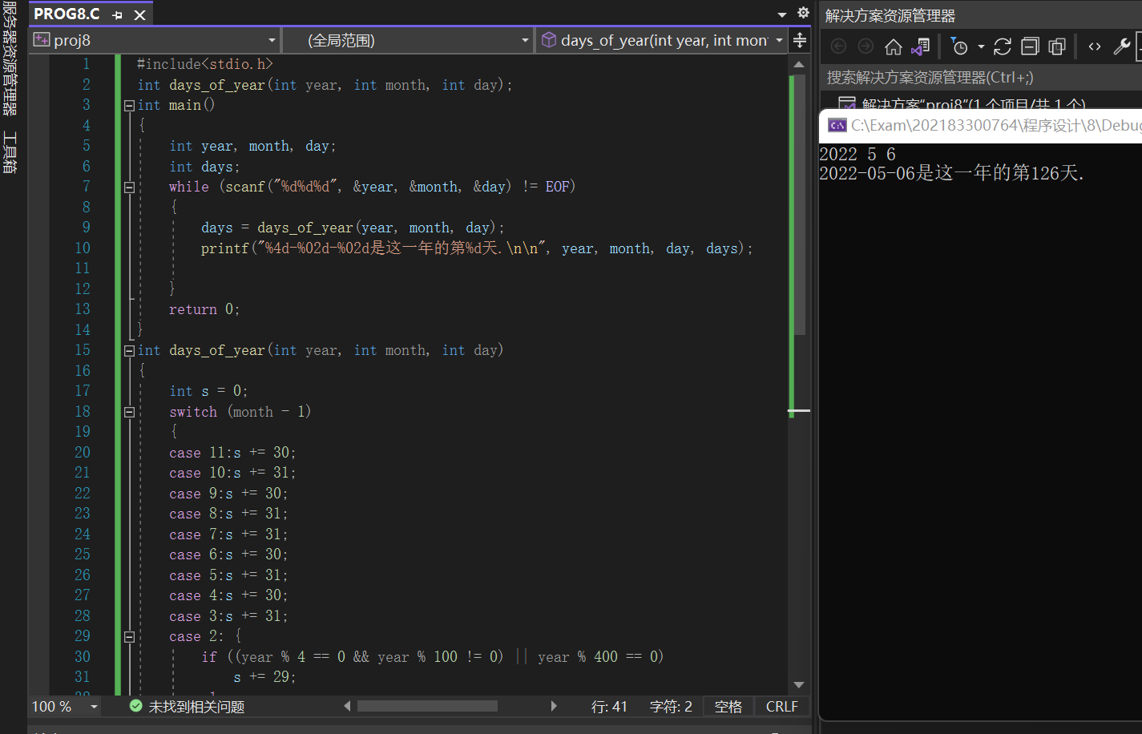The image size is (1142, 734).
Task: Collapse the switch statement block
Action: click(129, 412)
